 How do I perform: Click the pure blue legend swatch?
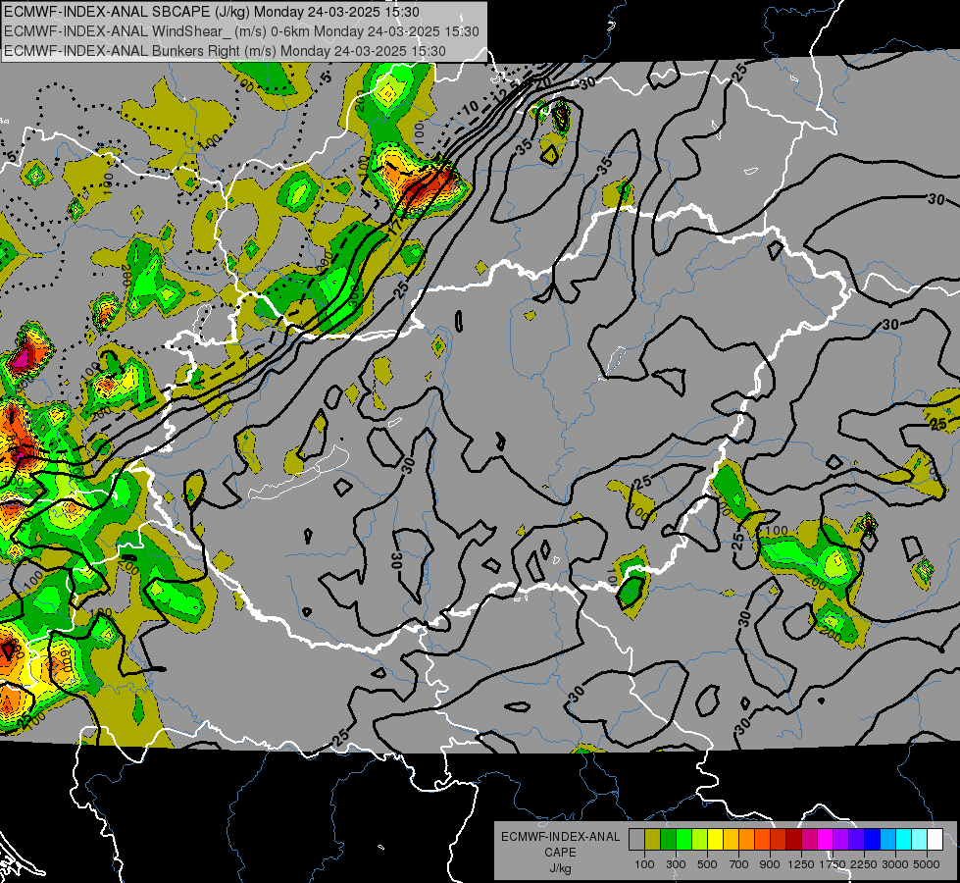872,839
